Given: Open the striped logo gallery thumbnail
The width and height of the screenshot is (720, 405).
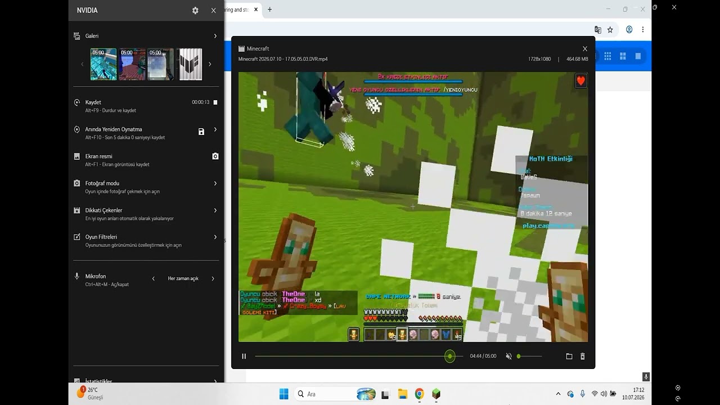Looking at the screenshot, I should 191,64.
